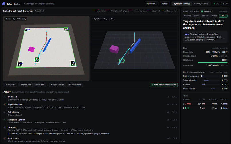
Task: Click the green target marker in camera view
Action: pyautogui.click(x=37, y=60)
